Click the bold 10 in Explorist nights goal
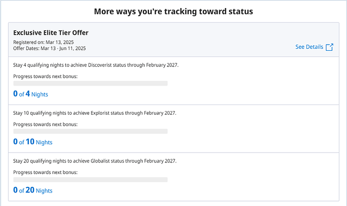 click(30, 142)
